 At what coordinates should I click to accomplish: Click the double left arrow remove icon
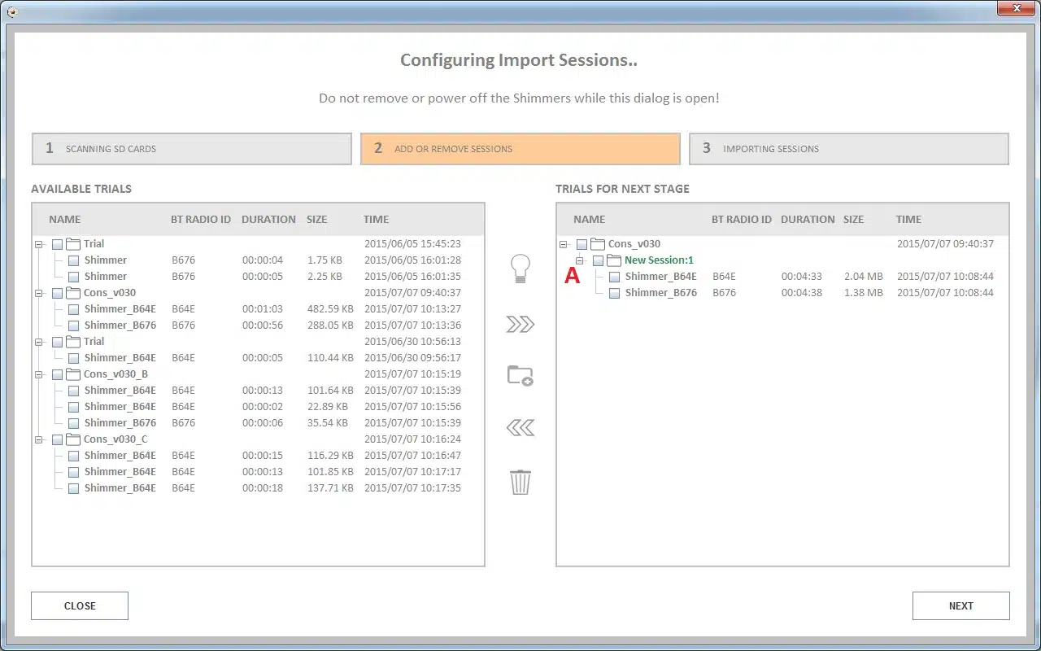point(520,428)
